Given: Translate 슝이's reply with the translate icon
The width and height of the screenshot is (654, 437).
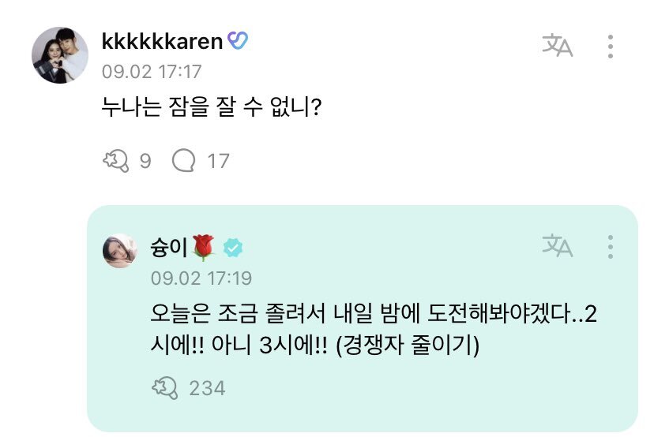Looking at the screenshot, I should (x=557, y=246).
